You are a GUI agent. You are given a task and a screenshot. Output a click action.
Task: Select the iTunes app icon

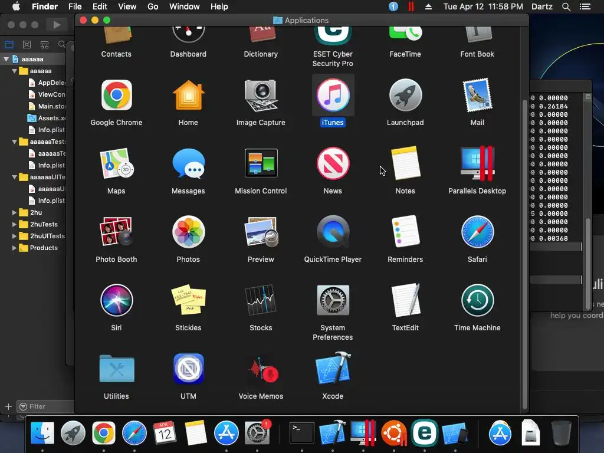pyautogui.click(x=333, y=95)
